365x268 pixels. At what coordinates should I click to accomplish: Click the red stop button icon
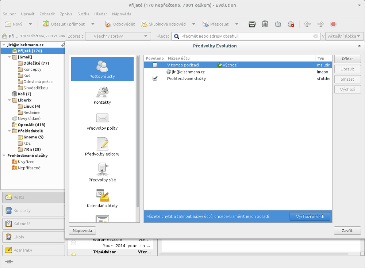coord(333,24)
